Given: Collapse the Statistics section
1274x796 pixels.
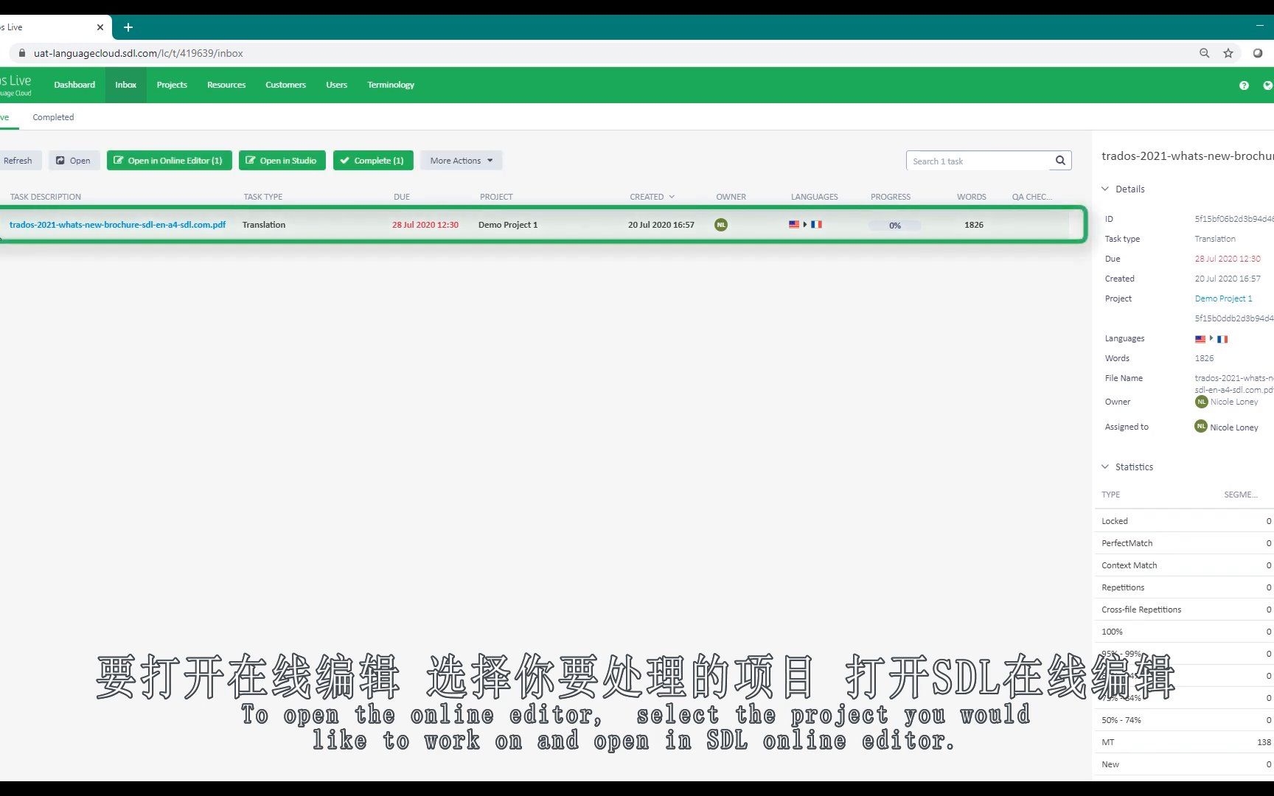Looking at the screenshot, I should (x=1105, y=467).
